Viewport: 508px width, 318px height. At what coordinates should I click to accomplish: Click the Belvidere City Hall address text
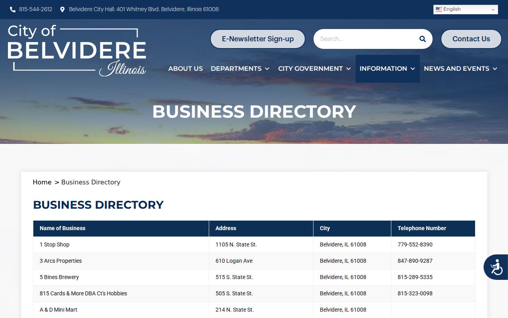click(x=144, y=10)
